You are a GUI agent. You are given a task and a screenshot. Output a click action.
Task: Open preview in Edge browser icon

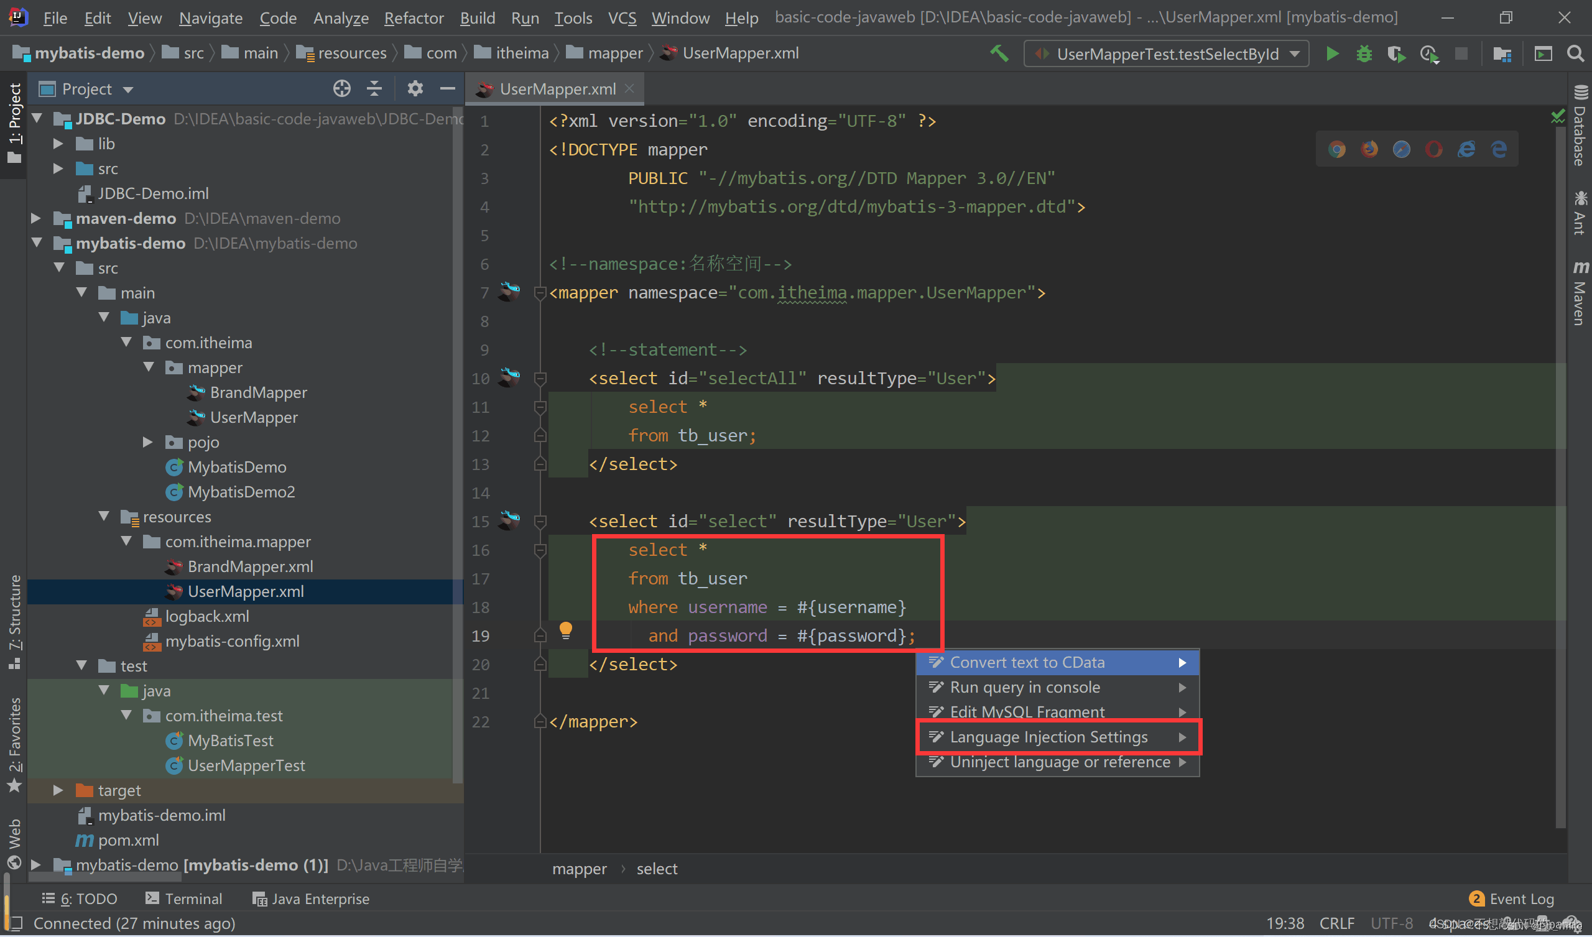click(1499, 149)
